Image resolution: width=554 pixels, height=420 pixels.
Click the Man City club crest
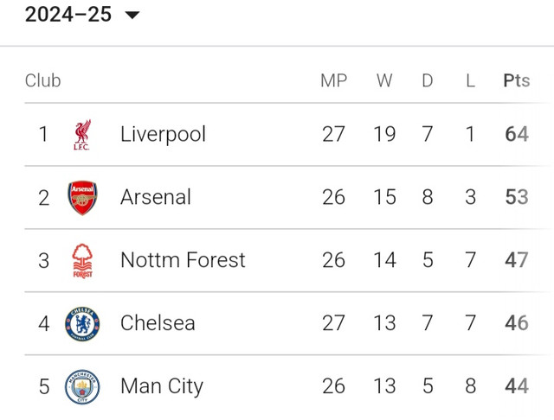82,386
